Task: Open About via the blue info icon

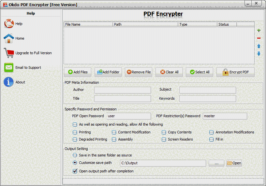Action: [x=8, y=82]
